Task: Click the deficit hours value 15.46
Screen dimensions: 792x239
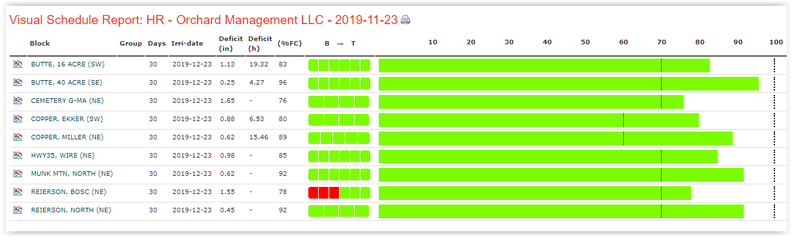Action: pyautogui.click(x=259, y=137)
